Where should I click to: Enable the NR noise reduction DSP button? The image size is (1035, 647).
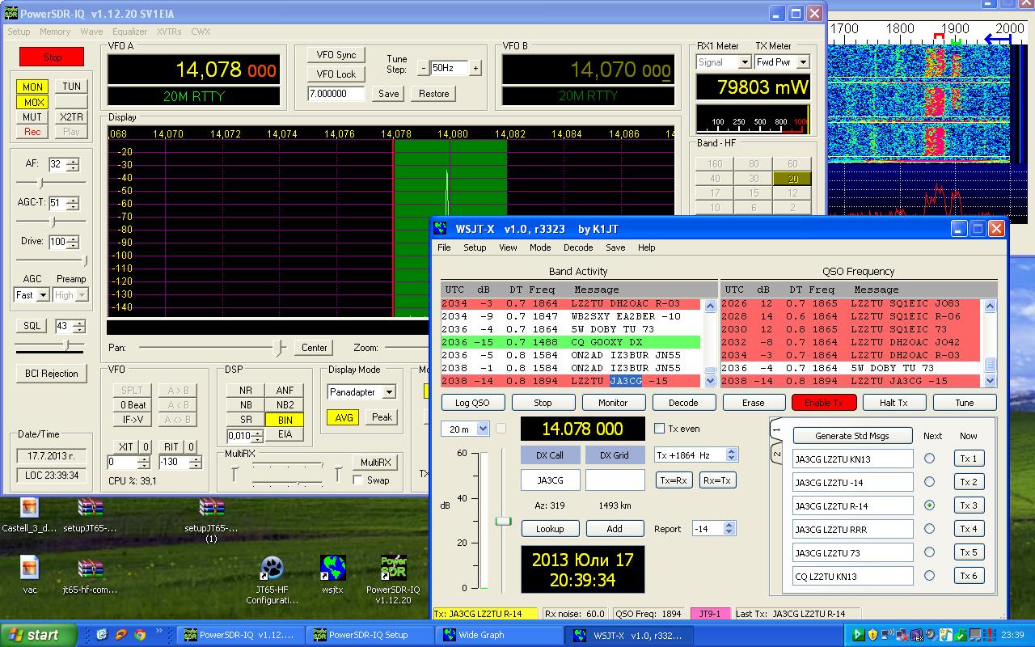[246, 390]
